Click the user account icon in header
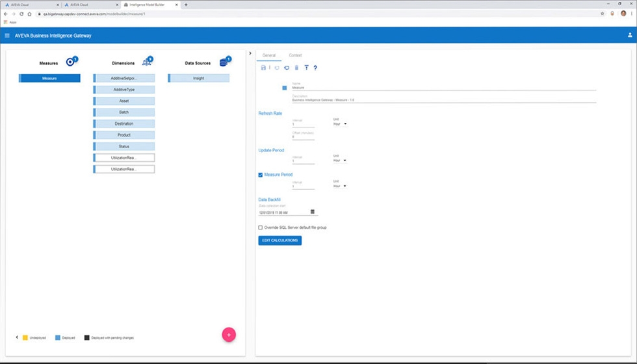Screen dimensions: 637x364 pyautogui.click(x=629, y=36)
